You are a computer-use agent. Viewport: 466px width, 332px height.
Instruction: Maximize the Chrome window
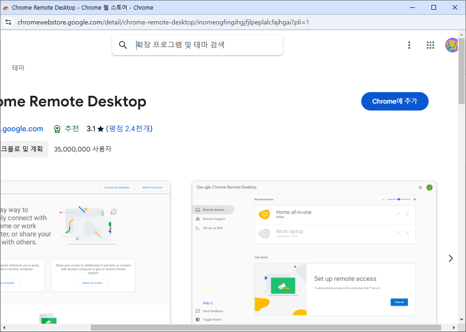[434, 7]
